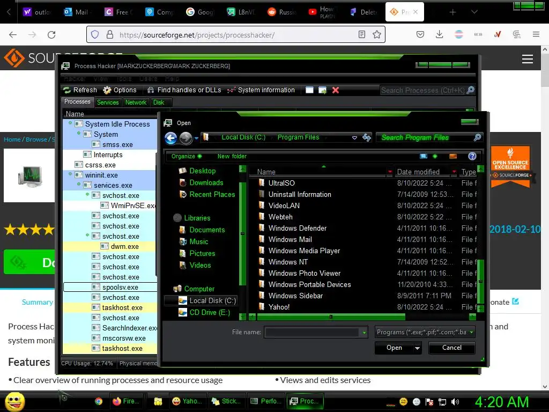Click the forward arrow in Open dialog
This screenshot has width=549, height=412.
[186, 138]
